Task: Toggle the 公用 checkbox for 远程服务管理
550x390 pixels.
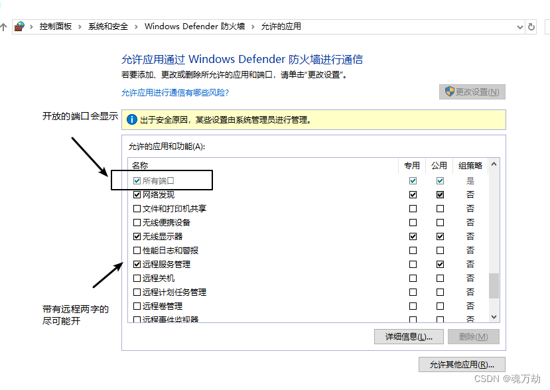Action: coord(440,264)
